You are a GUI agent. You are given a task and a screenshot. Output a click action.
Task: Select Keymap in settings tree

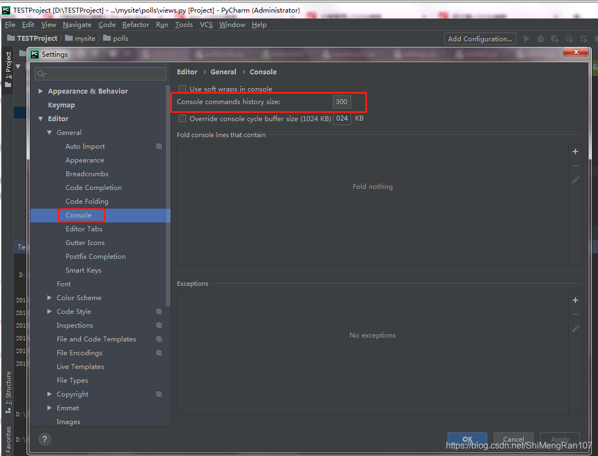[x=61, y=105]
